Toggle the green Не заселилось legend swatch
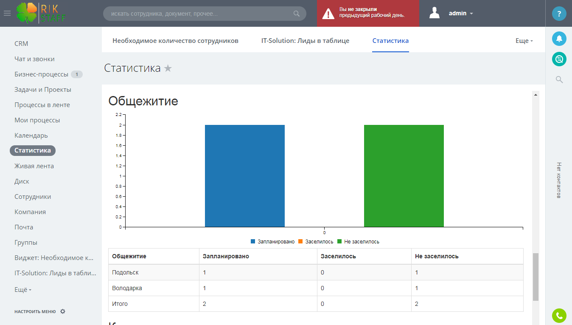This screenshot has height=325, width=572. click(339, 241)
